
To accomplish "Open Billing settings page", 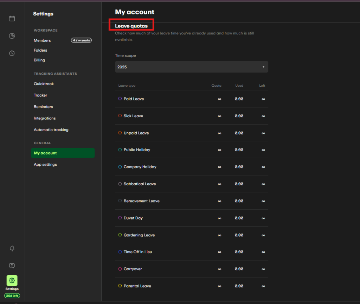I will pyautogui.click(x=39, y=60).
